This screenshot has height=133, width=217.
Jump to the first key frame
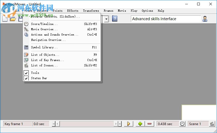click(x=54, y=124)
